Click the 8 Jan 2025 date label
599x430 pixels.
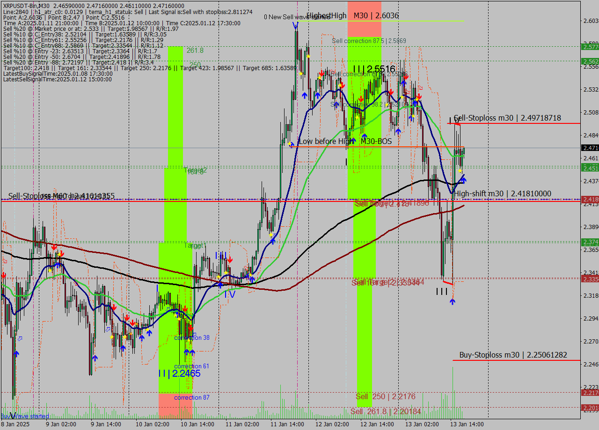click(x=15, y=424)
